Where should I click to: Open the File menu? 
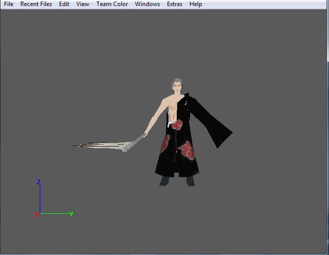9,4
